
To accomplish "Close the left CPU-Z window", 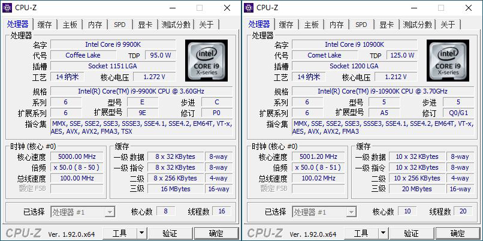I will 227,8.
